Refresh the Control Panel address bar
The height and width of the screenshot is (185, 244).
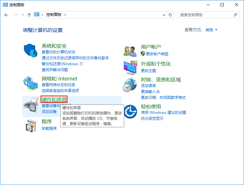coord(170,15)
